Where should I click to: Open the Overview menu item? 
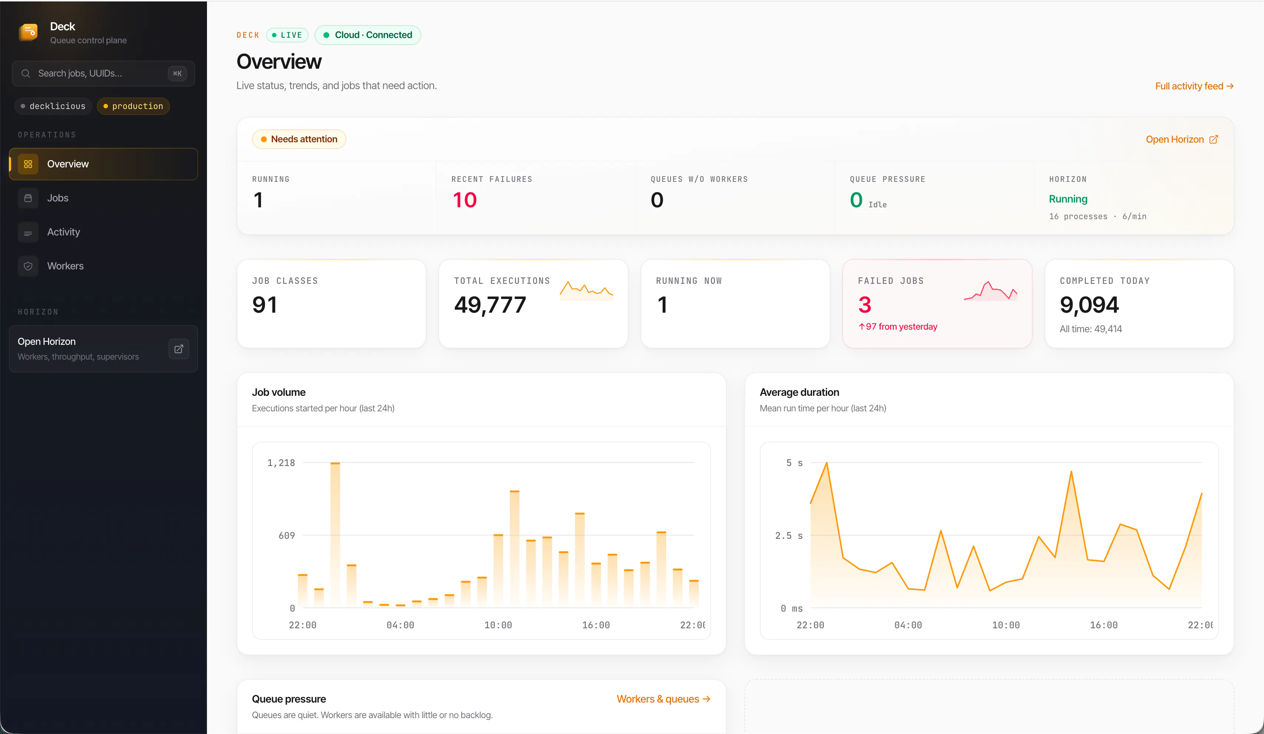103,164
